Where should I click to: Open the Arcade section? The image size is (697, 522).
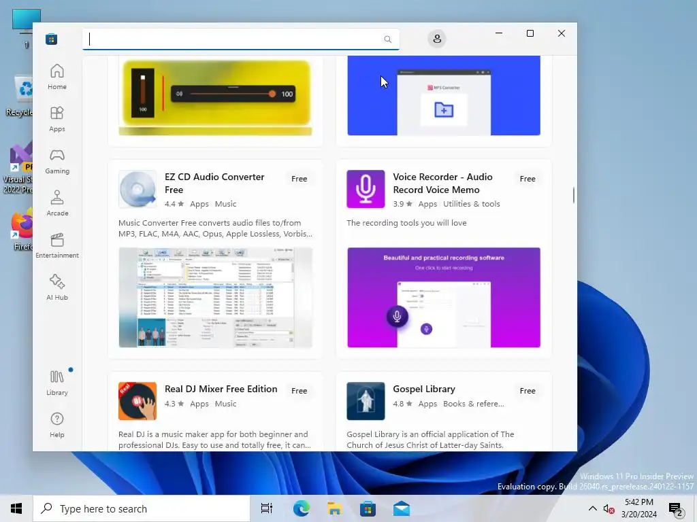click(x=57, y=204)
